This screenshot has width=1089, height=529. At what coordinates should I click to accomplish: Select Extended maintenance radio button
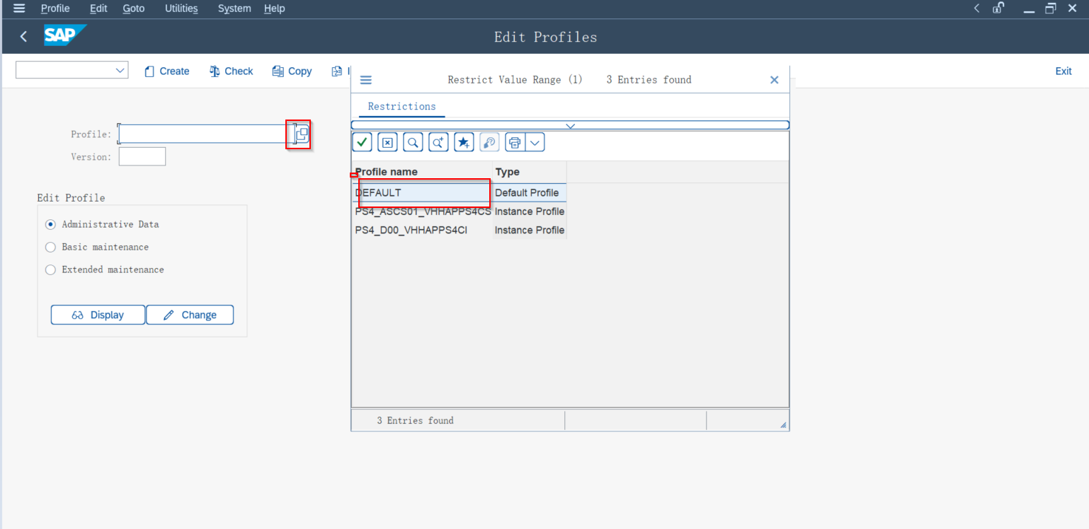(50, 269)
